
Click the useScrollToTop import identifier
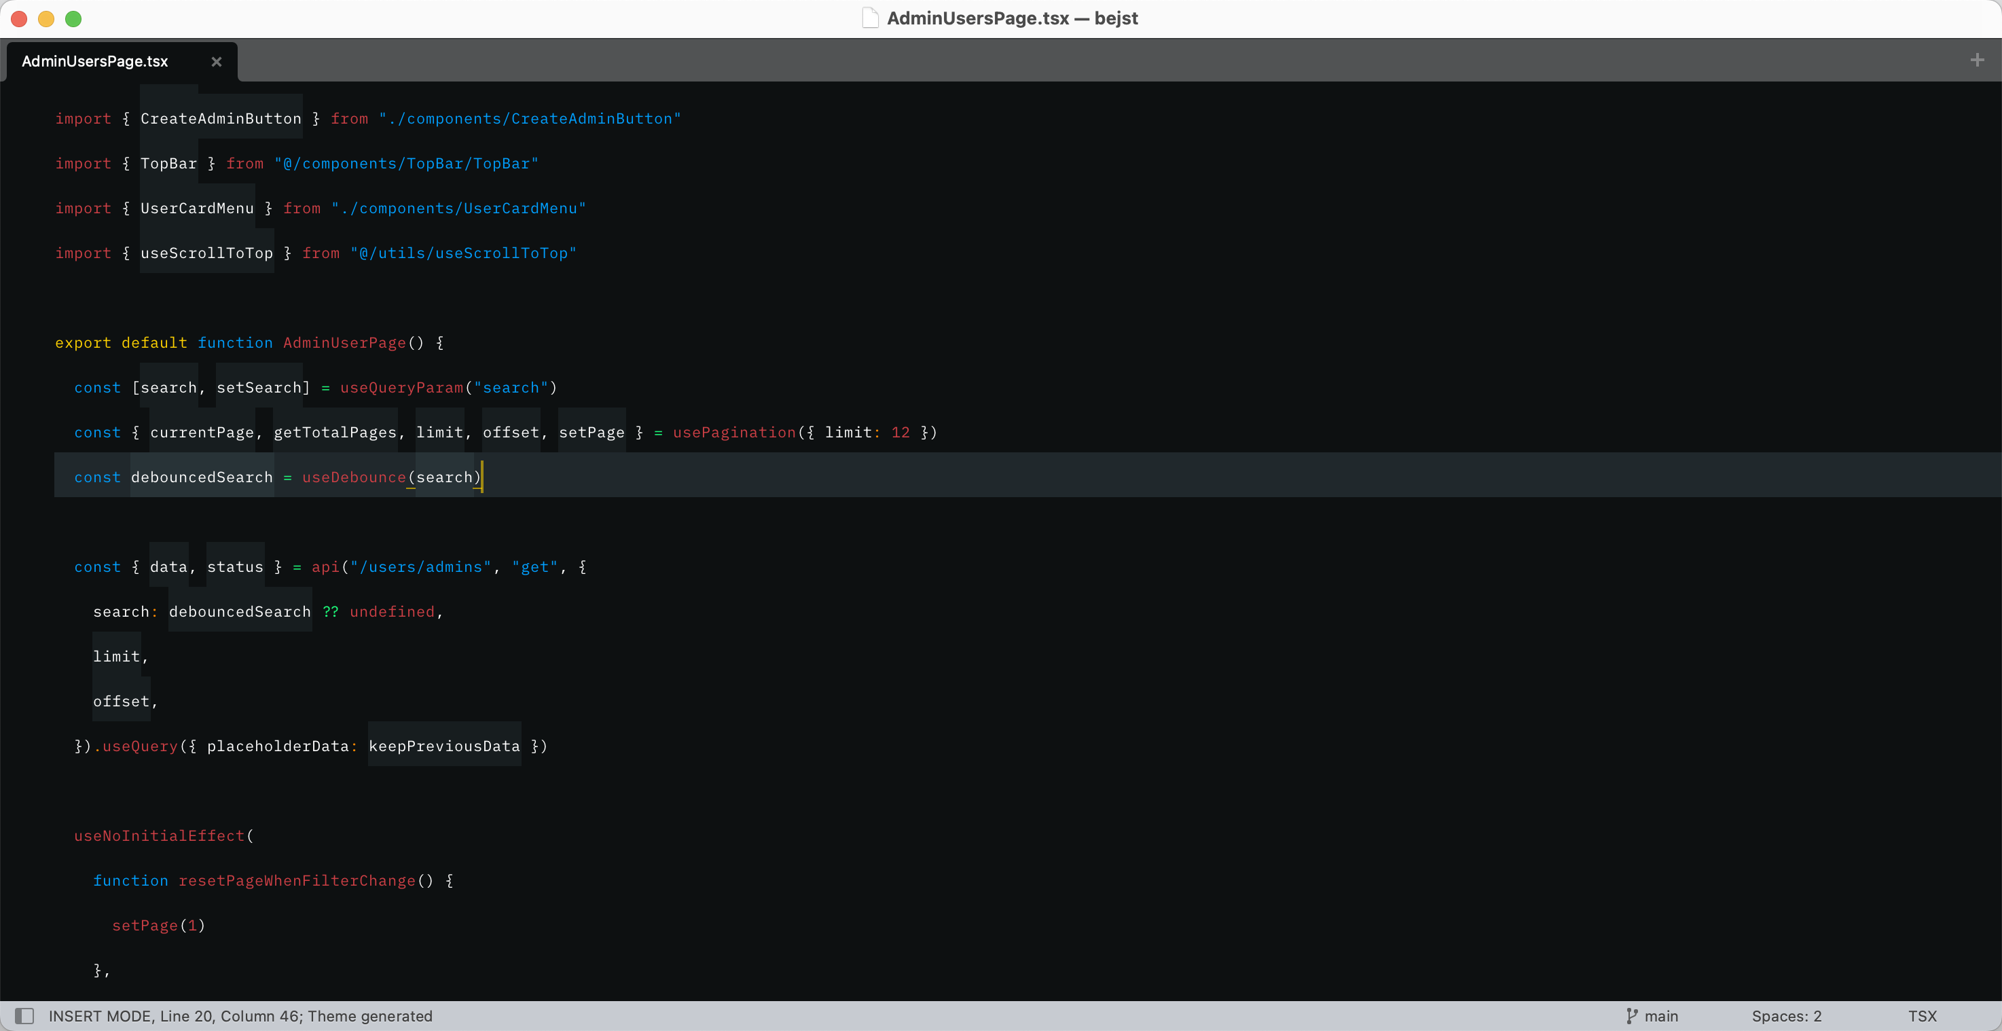point(206,253)
